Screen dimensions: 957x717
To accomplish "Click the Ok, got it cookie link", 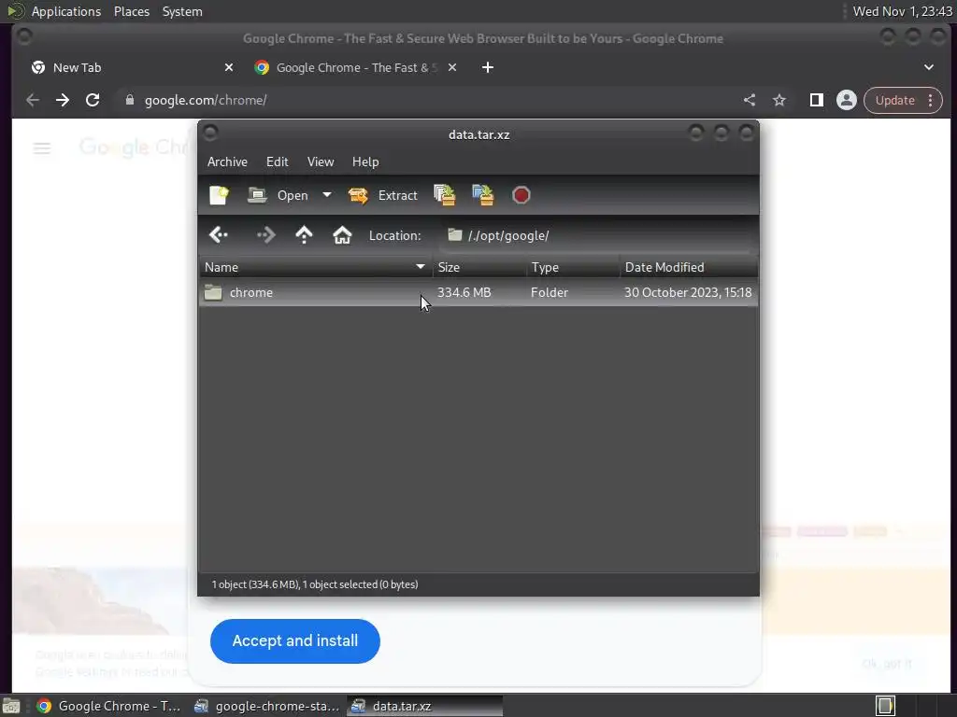I will click(887, 664).
